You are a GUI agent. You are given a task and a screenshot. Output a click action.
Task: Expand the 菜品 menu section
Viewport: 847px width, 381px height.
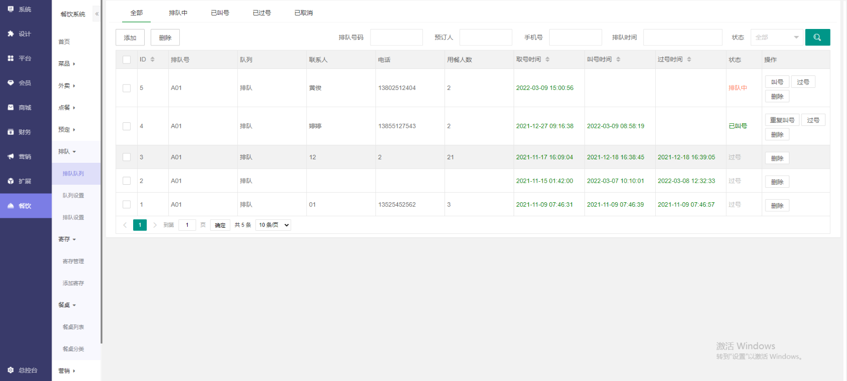tap(67, 64)
